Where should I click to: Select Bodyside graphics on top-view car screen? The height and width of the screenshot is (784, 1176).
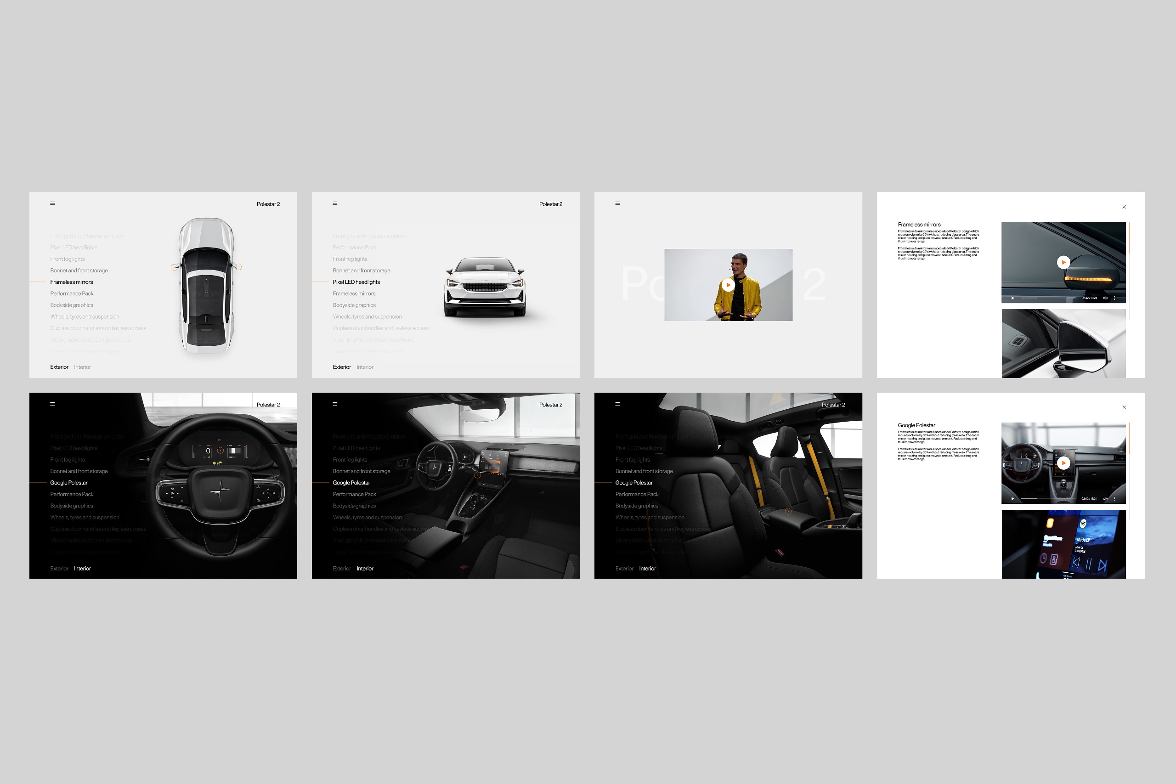72,305
